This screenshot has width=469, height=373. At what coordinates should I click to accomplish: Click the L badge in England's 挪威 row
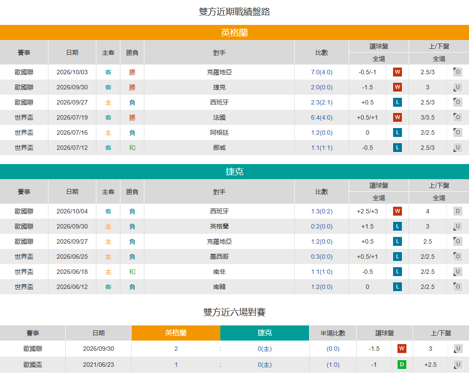(397, 148)
